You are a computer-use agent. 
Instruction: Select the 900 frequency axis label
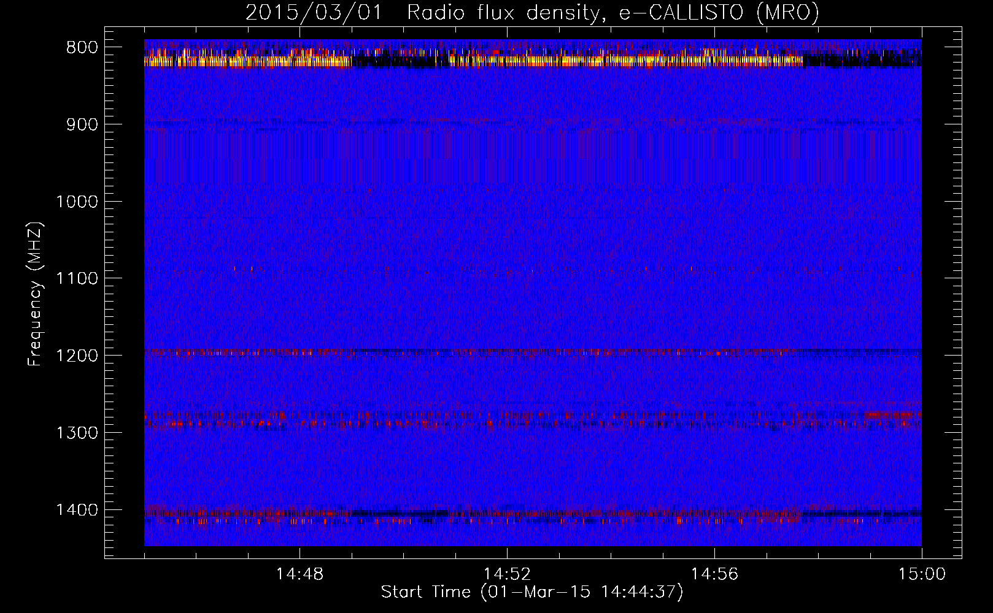point(82,124)
